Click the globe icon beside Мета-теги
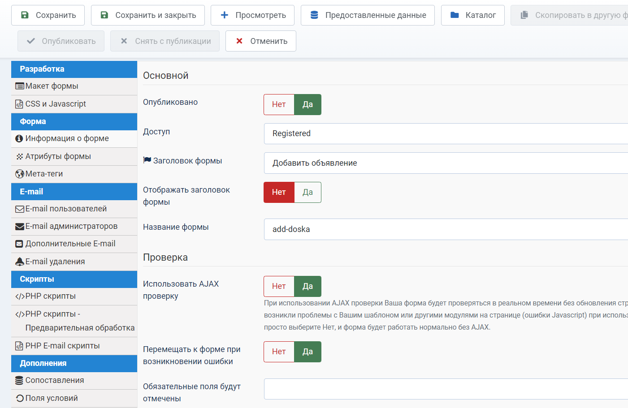 click(19, 174)
